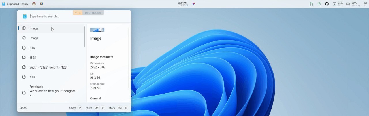Click the 'Image metadata' heading
The height and width of the screenshot is (116, 369).
[x=101, y=57]
